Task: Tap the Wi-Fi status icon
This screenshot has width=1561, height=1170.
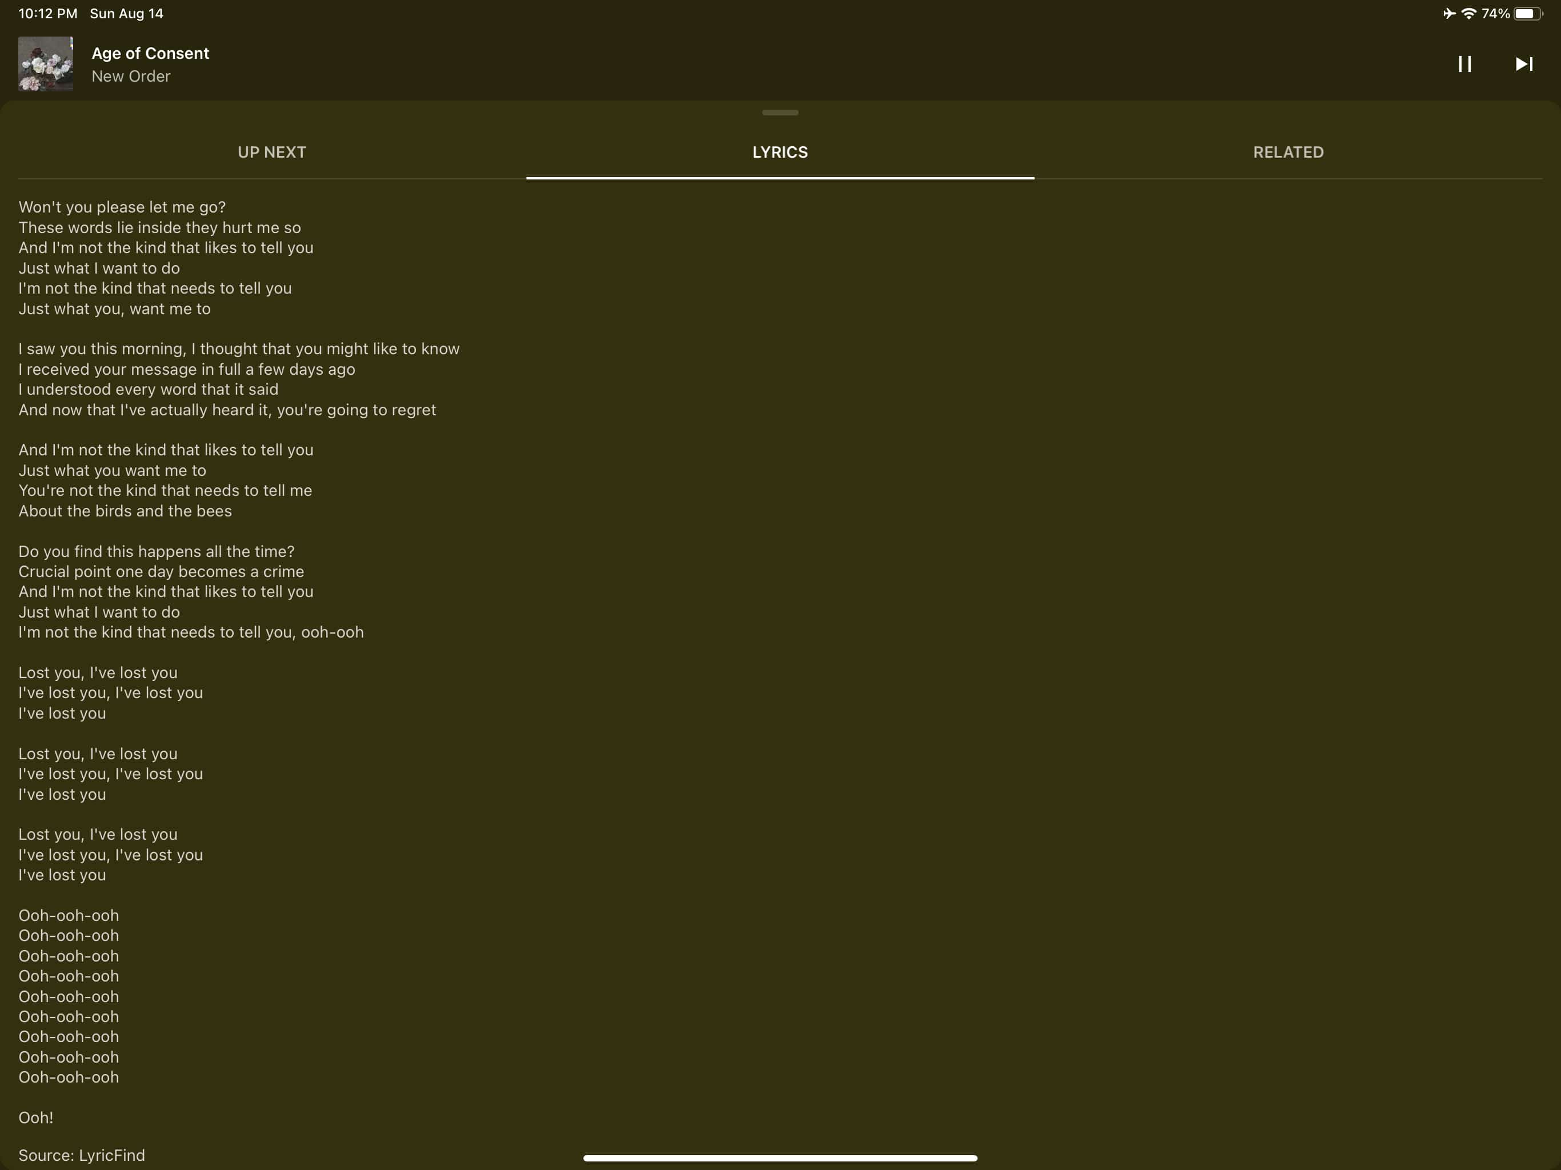Action: point(1468,13)
